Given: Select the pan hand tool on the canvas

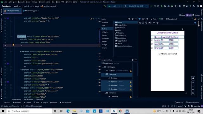Looking at the screenshot, I should click(x=193, y=78).
